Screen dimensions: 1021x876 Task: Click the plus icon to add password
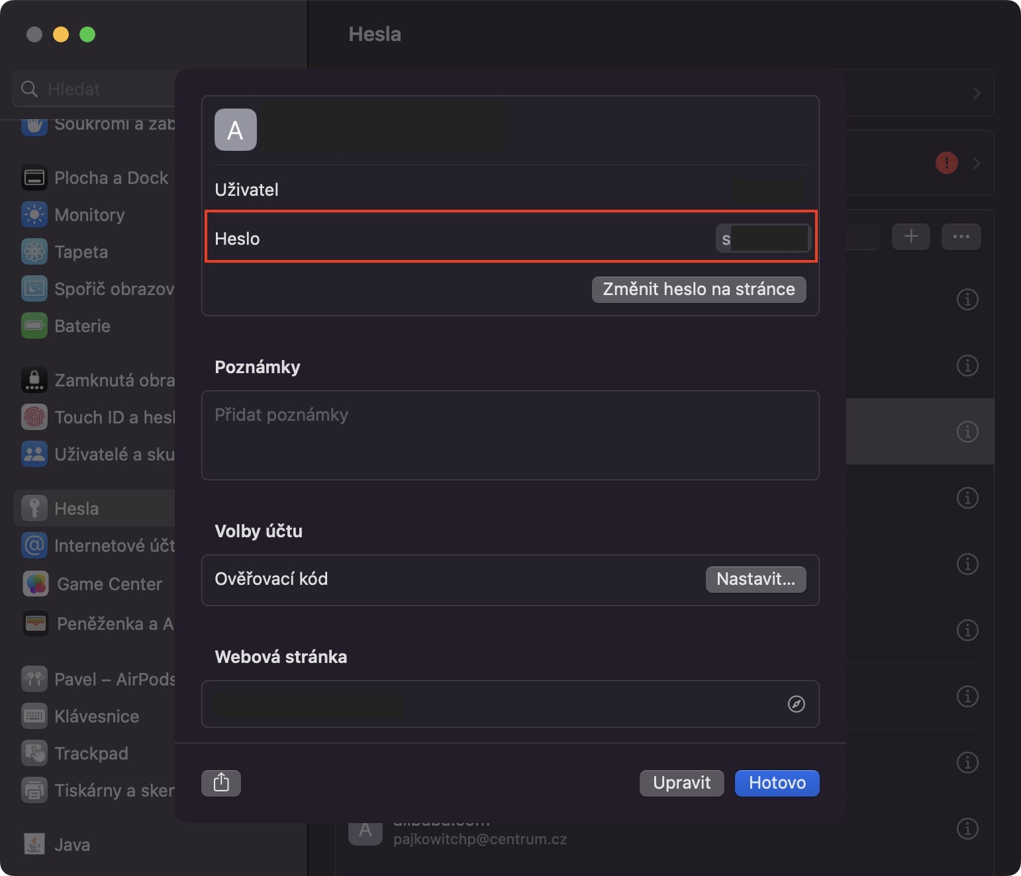(911, 236)
